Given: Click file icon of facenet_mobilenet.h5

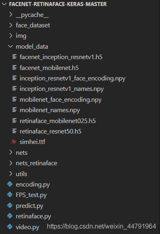Looking at the screenshot, I should point(14,68).
